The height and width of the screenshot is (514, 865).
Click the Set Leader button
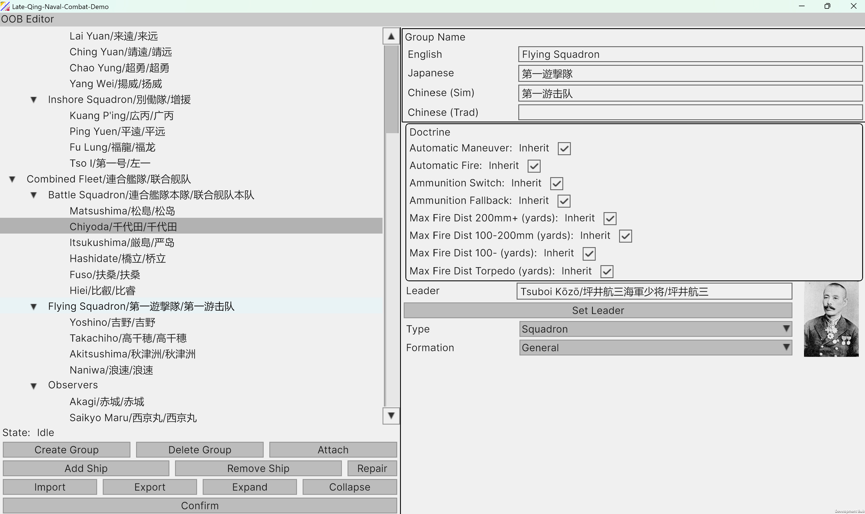[x=598, y=310]
